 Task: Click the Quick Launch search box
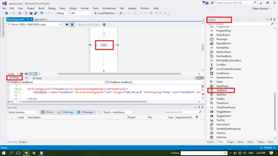pos(237,3)
